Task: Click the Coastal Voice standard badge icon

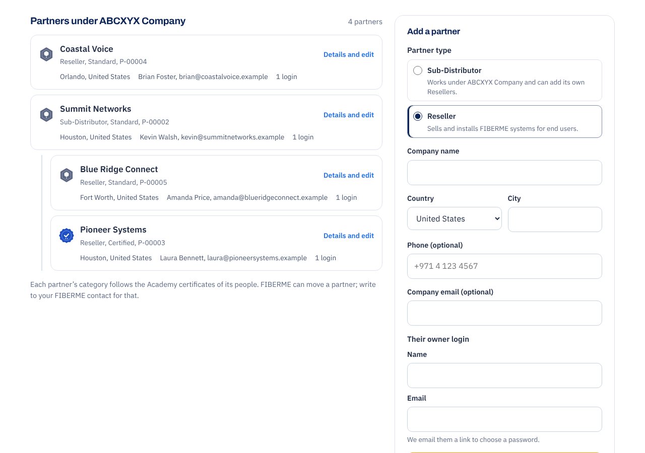Action: [x=46, y=54]
